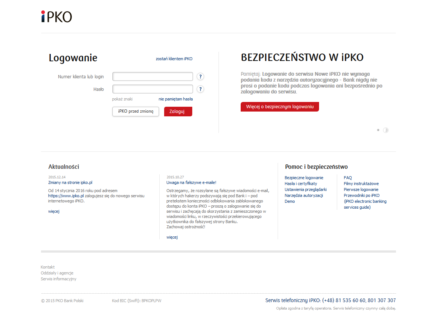
Task: Open Ustawienia przeglądarki link
Action: pos(306,189)
